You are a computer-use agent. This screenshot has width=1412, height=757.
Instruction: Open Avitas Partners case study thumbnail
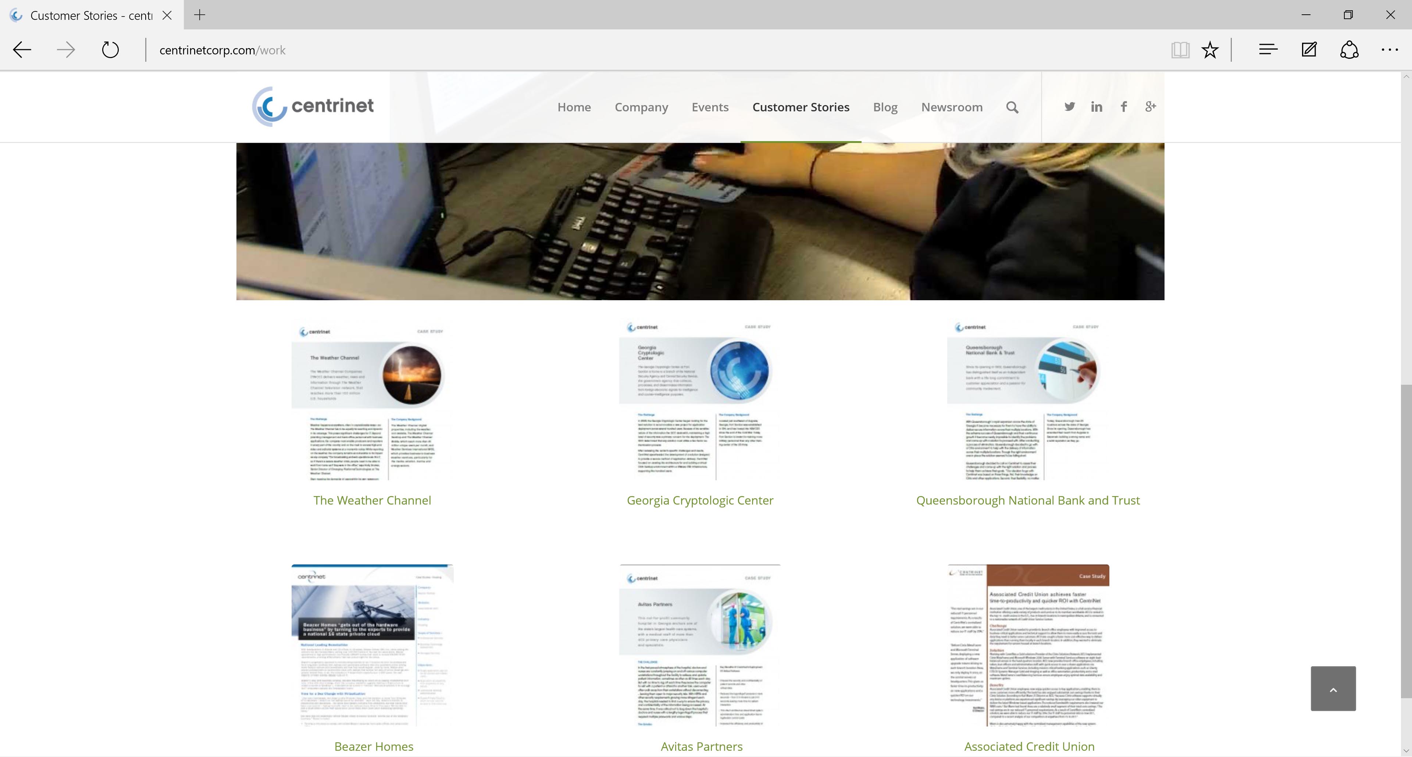point(699,645)
